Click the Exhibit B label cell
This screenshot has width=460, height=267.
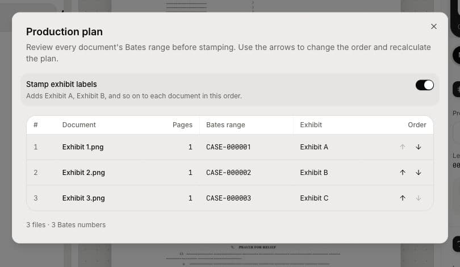coord(314,173)
